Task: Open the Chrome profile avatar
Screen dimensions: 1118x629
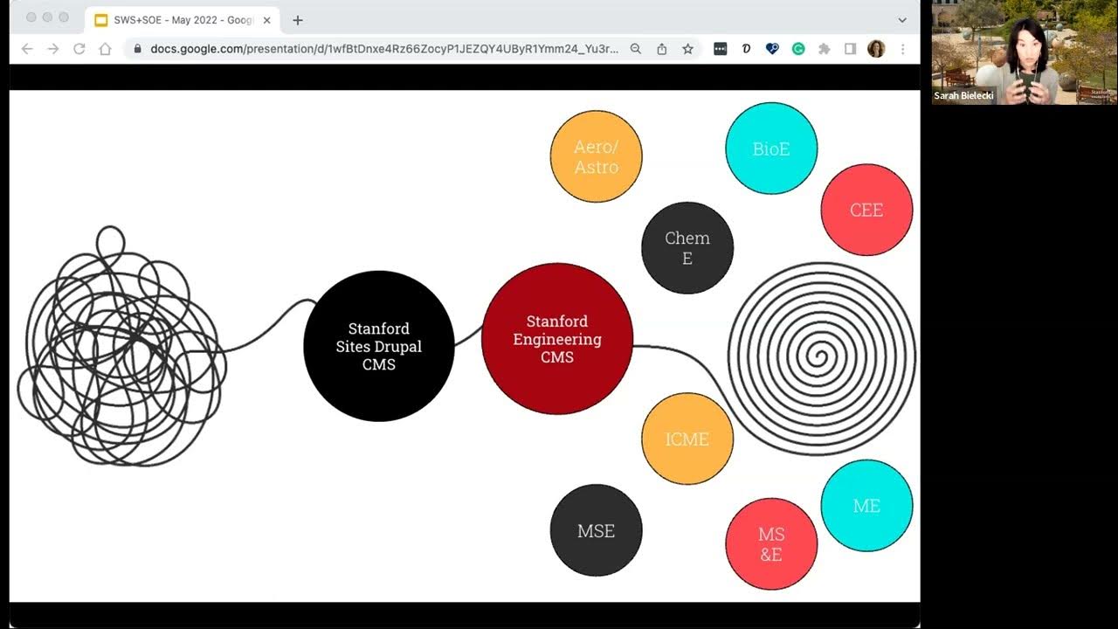Action: (876, 49)
